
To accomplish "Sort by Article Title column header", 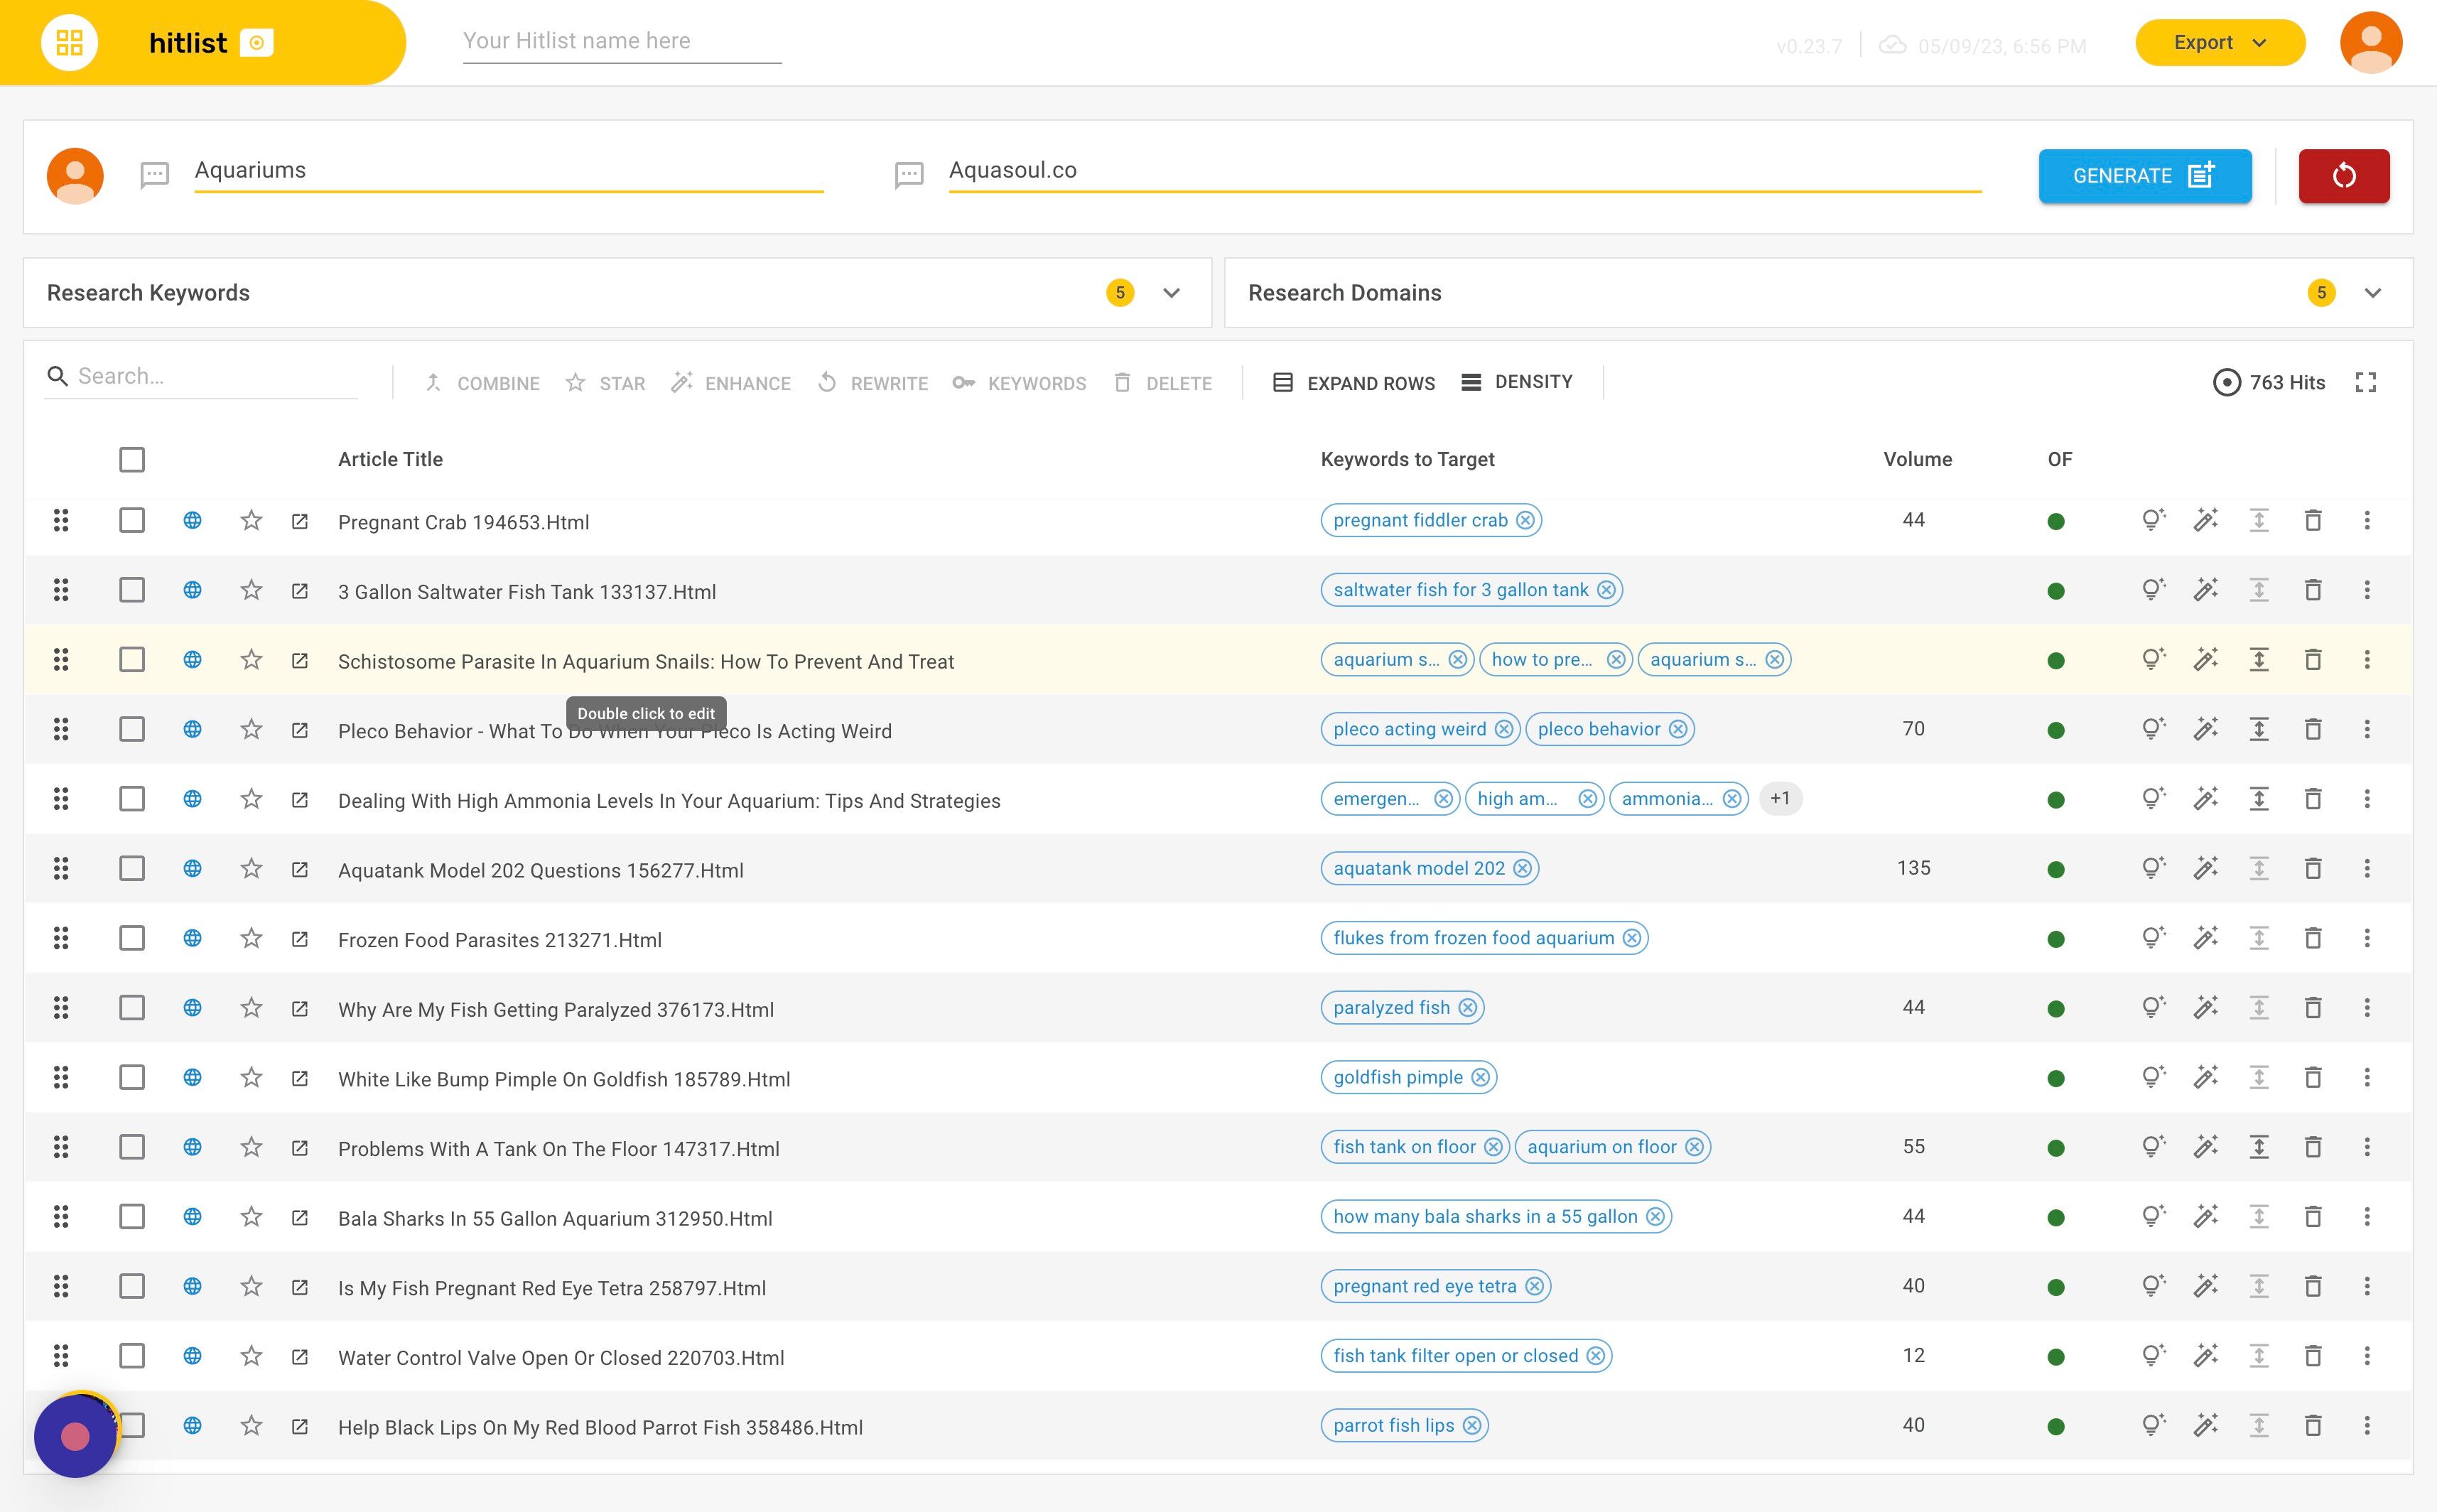I will click(x=390, y=459).
